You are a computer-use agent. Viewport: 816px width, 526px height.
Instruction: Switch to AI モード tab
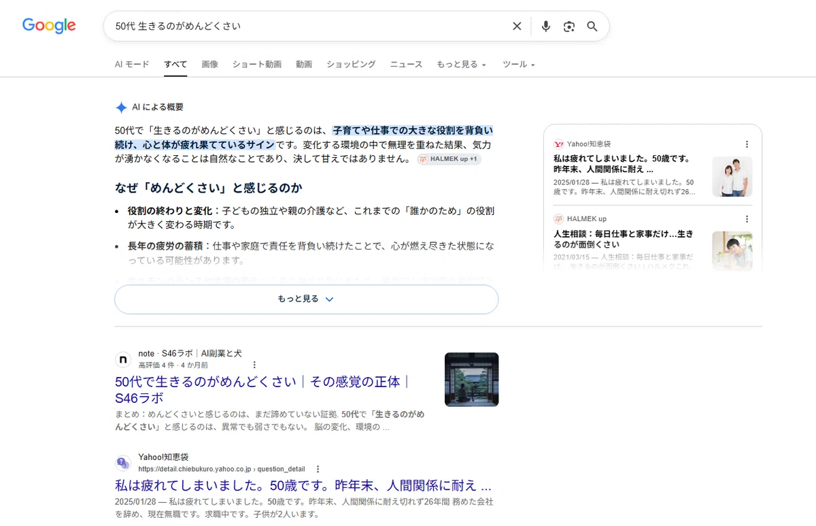click(132, 64)
